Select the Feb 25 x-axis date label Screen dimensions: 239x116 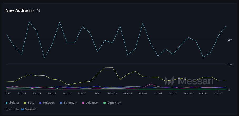tap(67, 93)
